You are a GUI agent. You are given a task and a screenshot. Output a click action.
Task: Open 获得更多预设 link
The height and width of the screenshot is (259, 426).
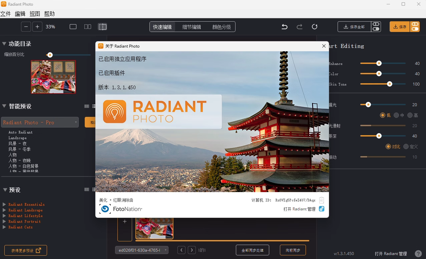25,250
